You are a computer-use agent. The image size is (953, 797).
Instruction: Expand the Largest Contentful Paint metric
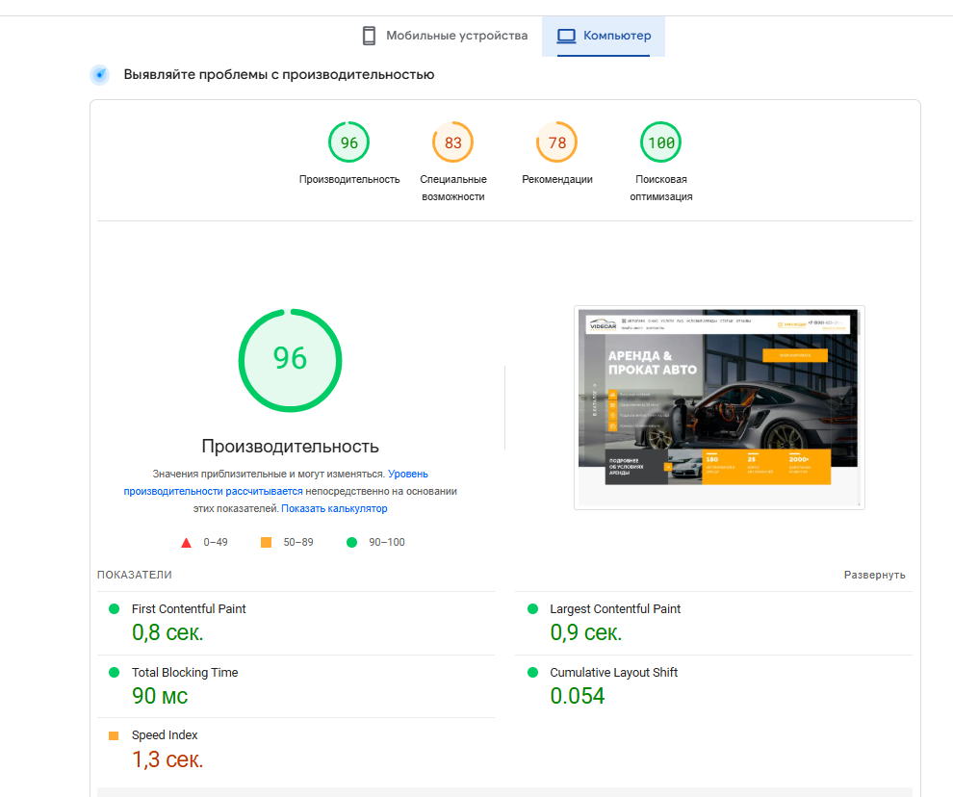point(614,609)
